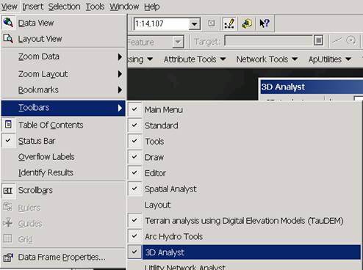The width and height of the screenshot is (363, 270).
Task: Click the Data View globe icon
Action: click(x=8, y=23)
